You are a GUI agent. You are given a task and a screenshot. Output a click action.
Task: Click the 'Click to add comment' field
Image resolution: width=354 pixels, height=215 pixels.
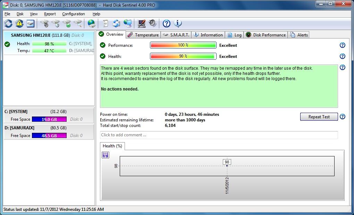click(x=219, y=135)
